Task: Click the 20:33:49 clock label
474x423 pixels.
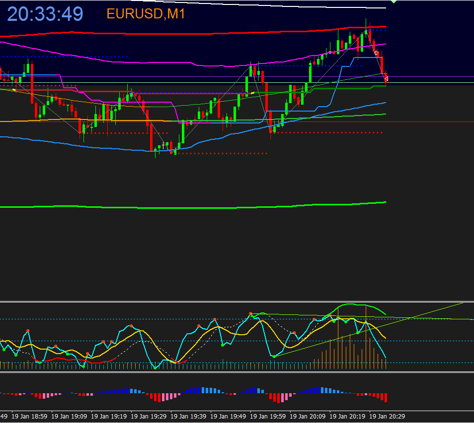Action: 45,14
